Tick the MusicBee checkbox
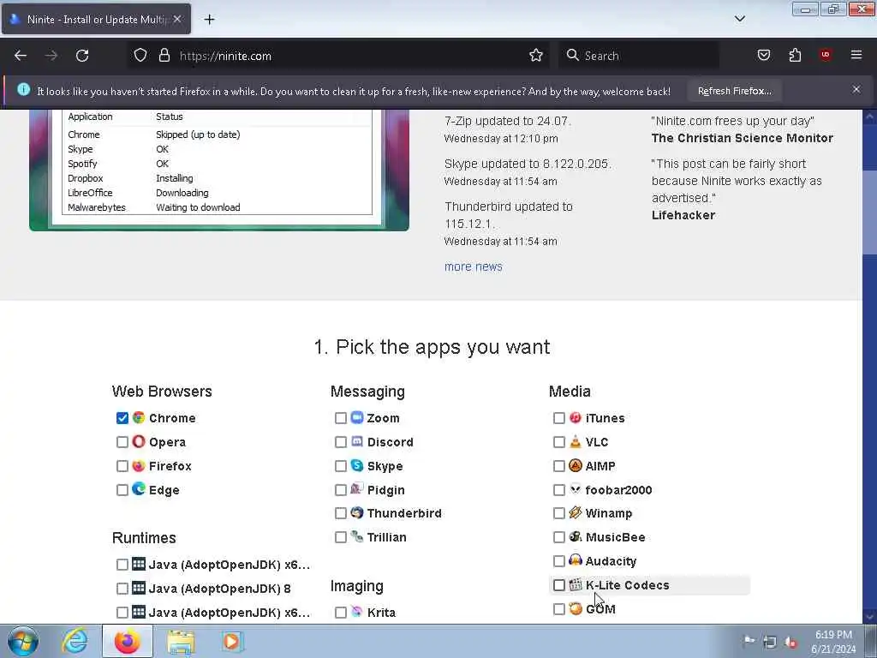The width and height of the screenshot is (877, 658). pos(558,537)
